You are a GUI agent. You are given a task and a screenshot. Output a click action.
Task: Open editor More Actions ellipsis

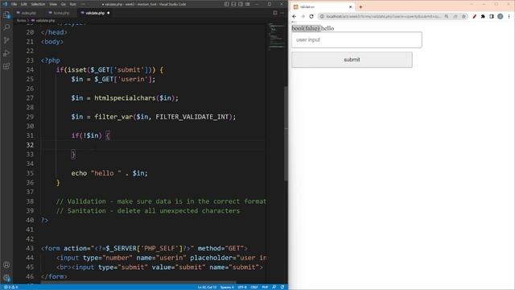[x=282, y=13]
